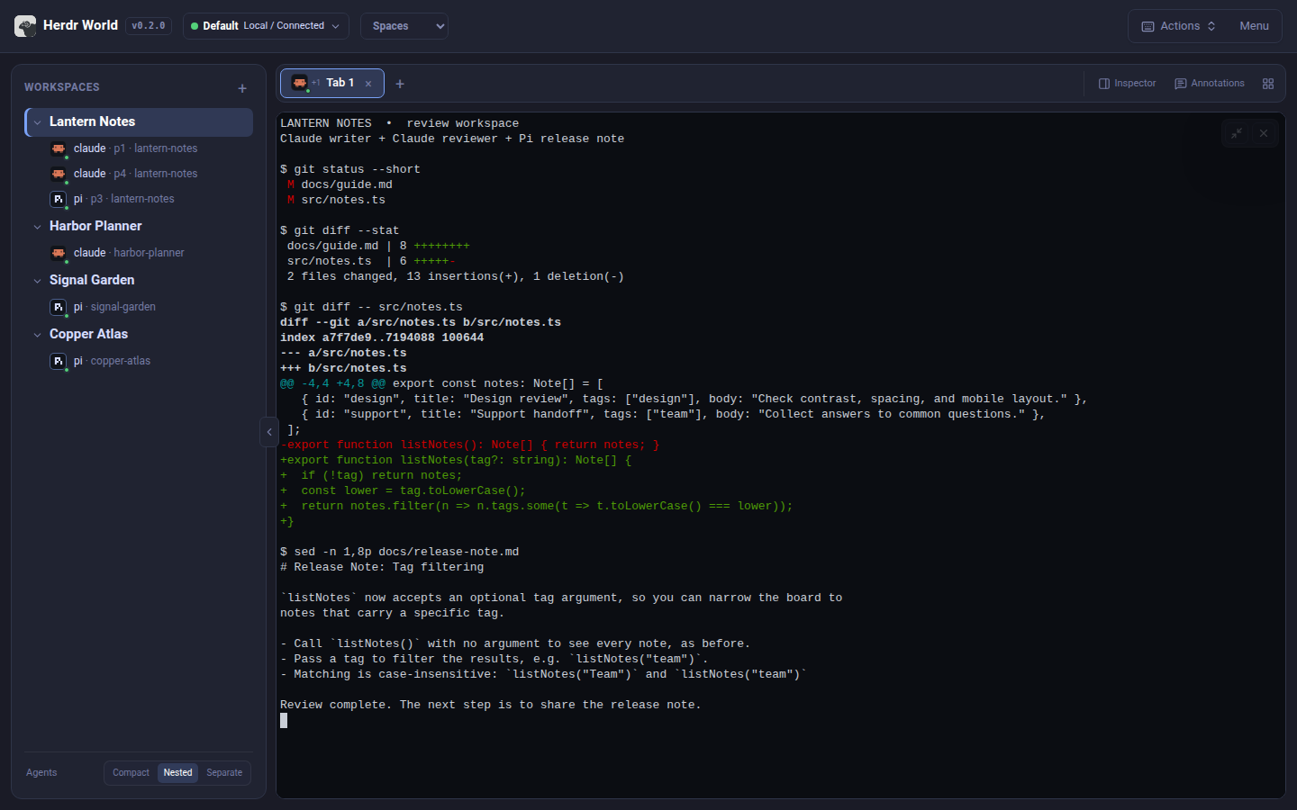The width and height of the screenshot is (1297, 810).
Task: Open the Actions menu
Action: (1179, 26)
